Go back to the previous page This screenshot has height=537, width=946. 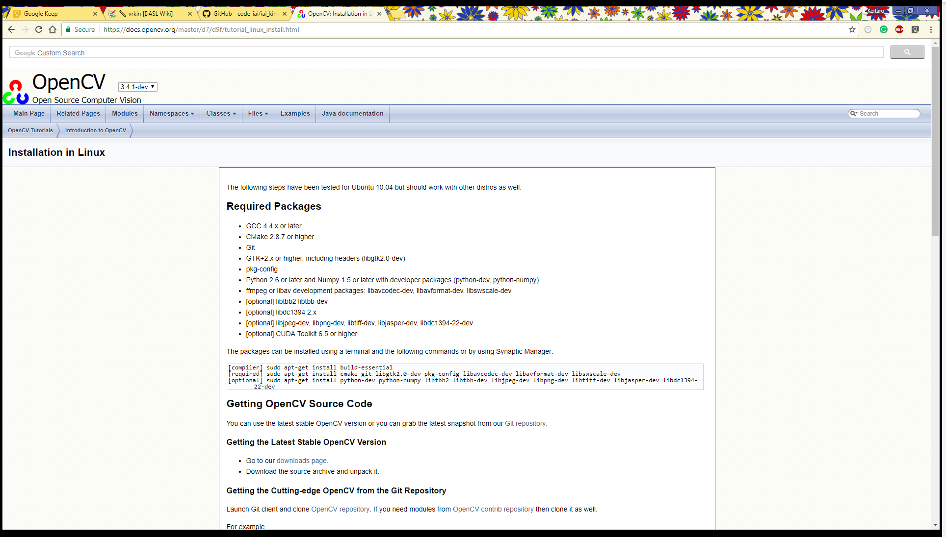point(11,29)
